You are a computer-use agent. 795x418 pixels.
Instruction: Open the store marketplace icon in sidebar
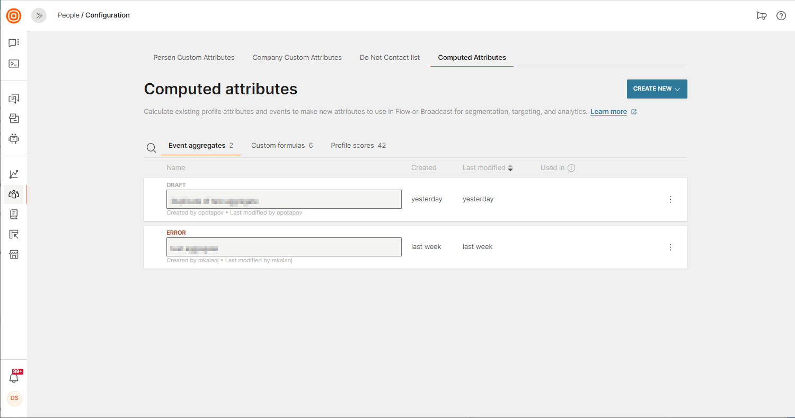14,254
